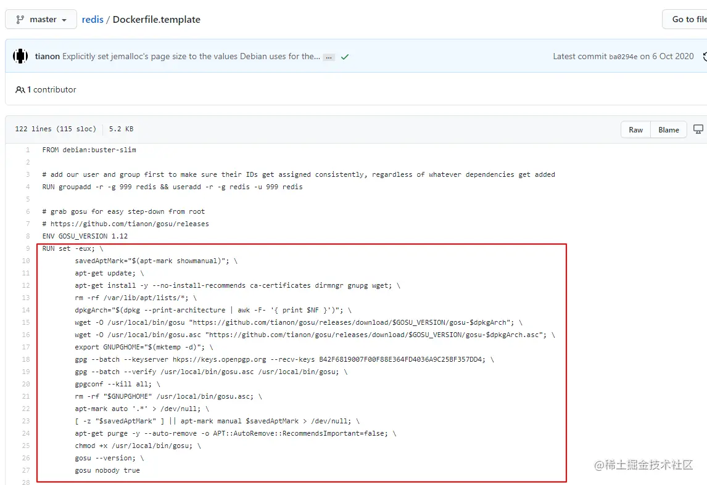Screen dimensions: 707x485
Task: Open the jemalloc page size commit message
Action: click(191, 56)
